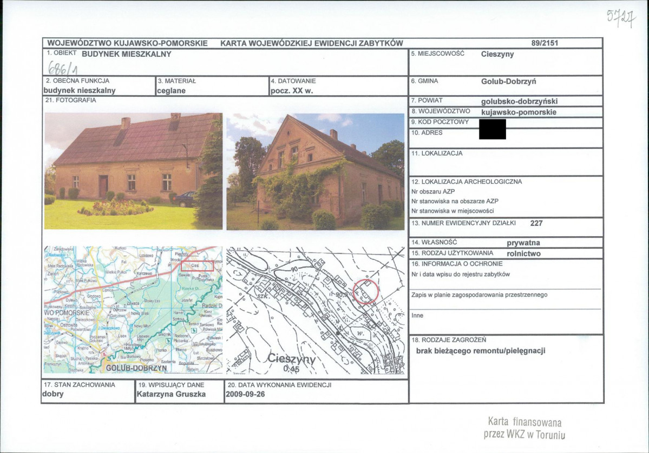Click the red rectangle on regional map
649x453 pixels.
(197, 266)
